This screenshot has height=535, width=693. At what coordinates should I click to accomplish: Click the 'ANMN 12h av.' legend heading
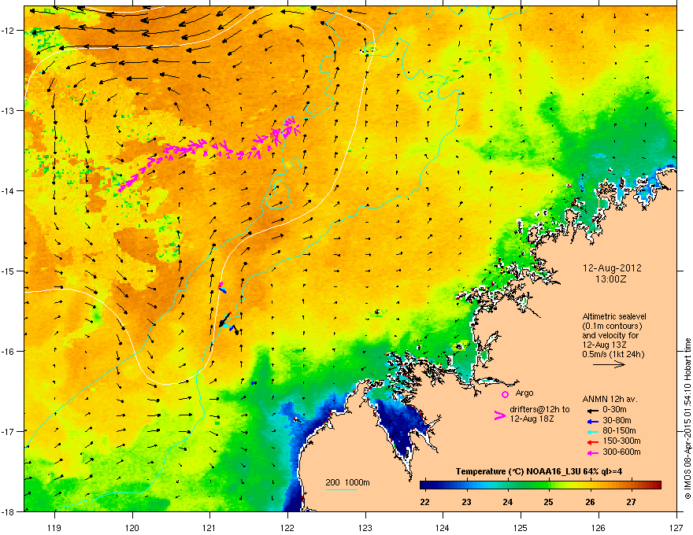coord(610,400)
